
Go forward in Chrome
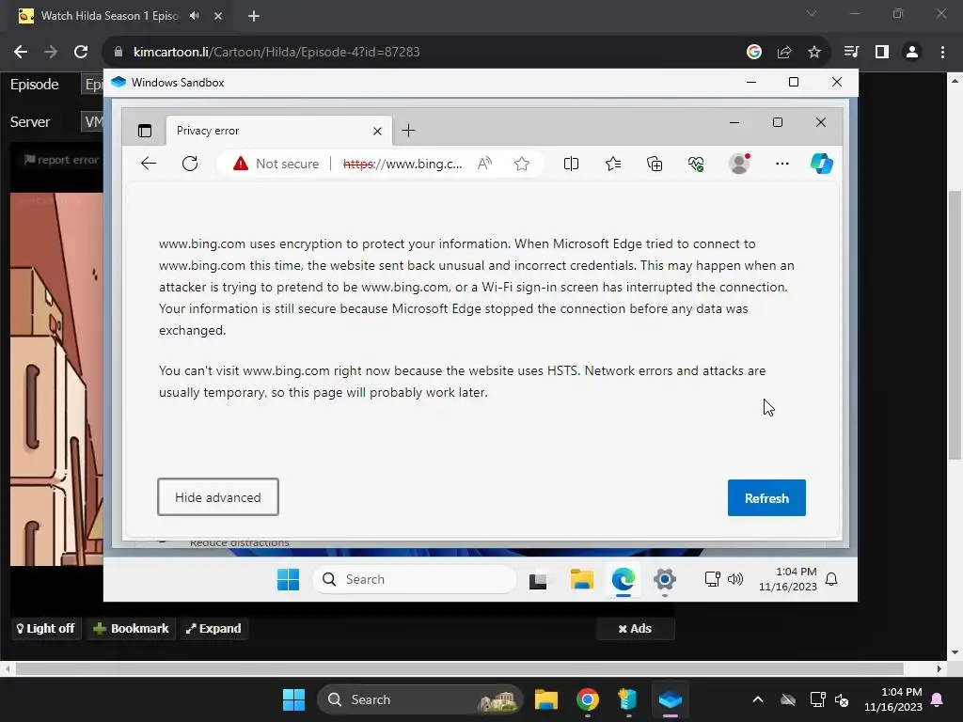click(x=51, y=52)
